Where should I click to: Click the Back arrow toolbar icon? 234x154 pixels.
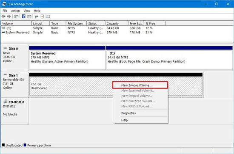(3, 16)
